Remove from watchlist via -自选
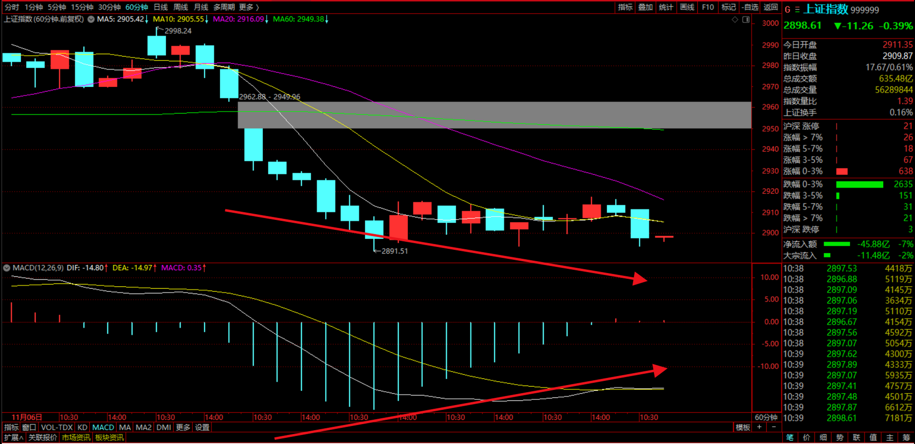Image resolution: width=915 pixels, height=444 pixels. click(x=750, y=7)
